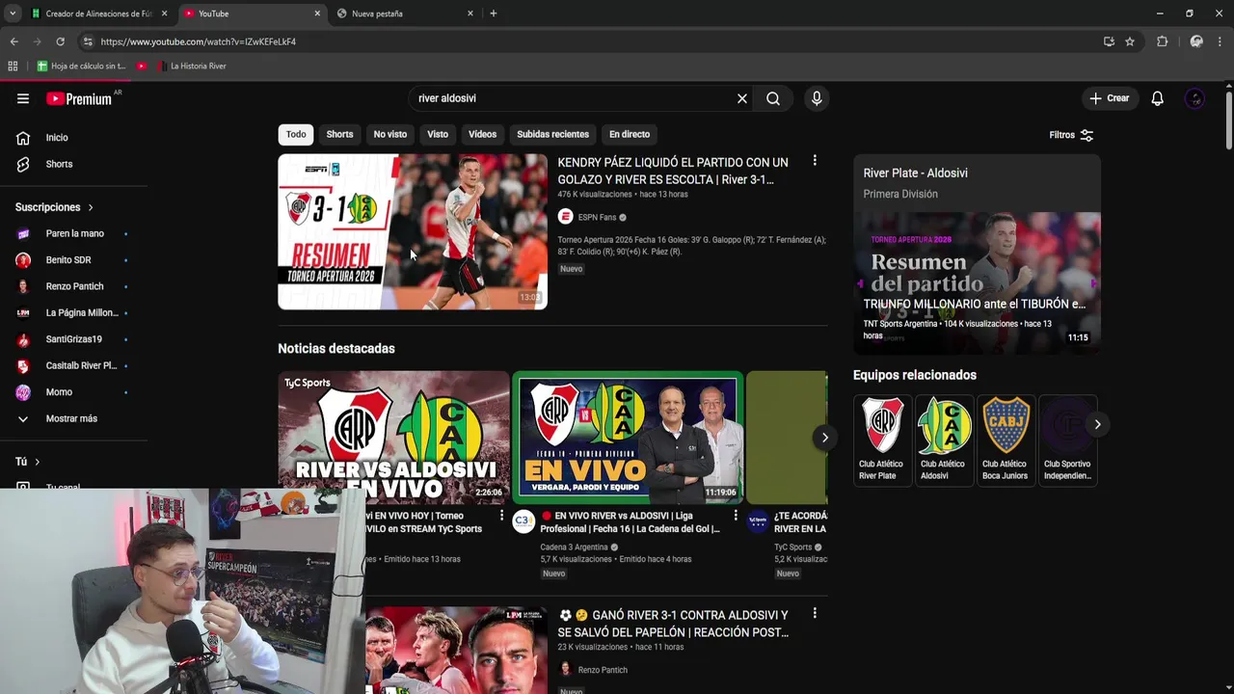Screen dimensions: 1234x694
Task: Open browser extensions puzzle icon
Action: [x=1163, y=41]
